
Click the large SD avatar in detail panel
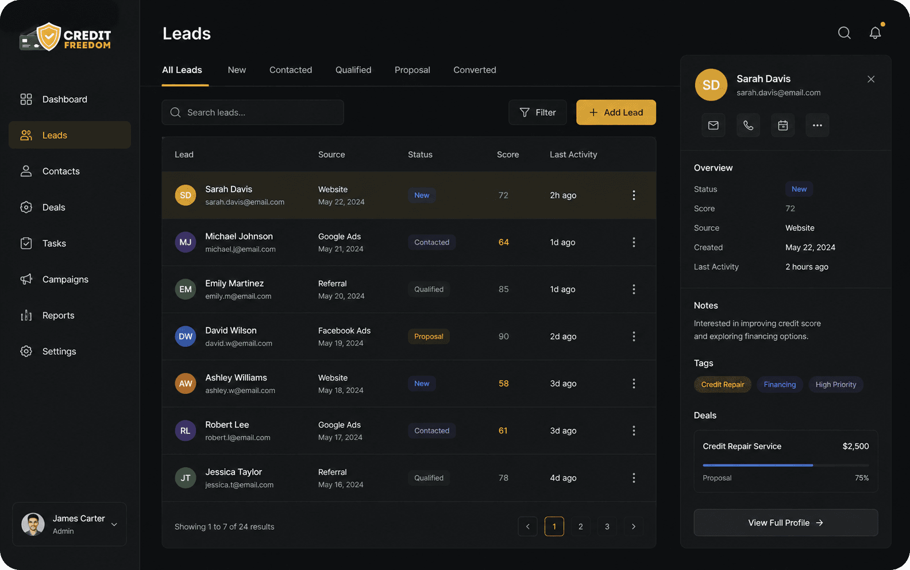[711, 85]
